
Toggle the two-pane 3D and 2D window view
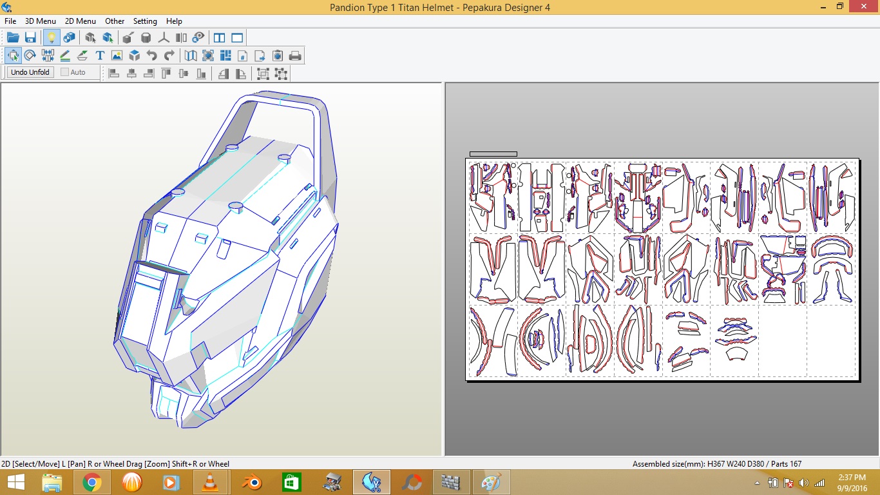(219, 37)
